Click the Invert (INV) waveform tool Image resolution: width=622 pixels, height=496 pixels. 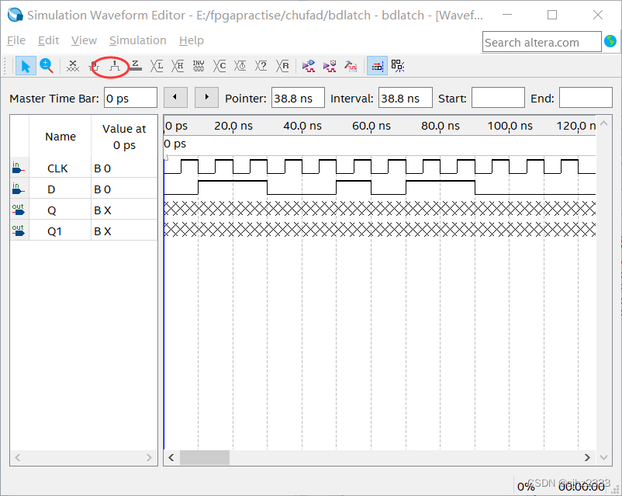[199, 66]
